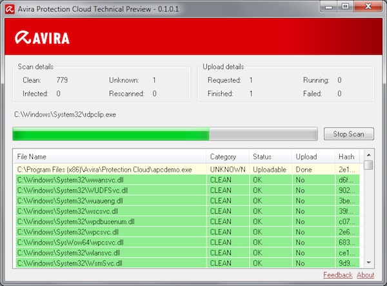Sort by the Category column header
387x286 pixels.
[227, 157]
